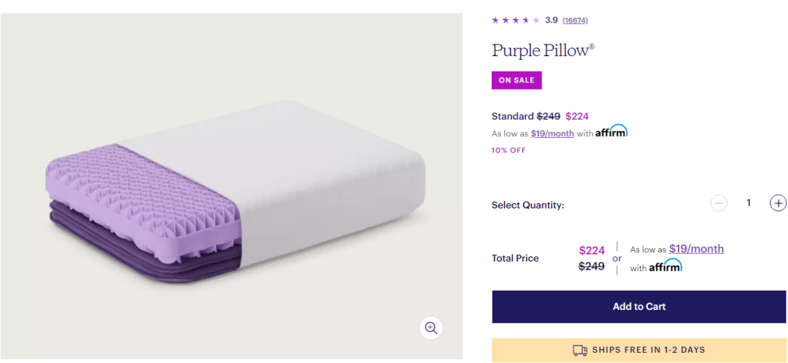Decrease quantity with the minus button
Screen dimensions: 788x363
tap(719, 203)
